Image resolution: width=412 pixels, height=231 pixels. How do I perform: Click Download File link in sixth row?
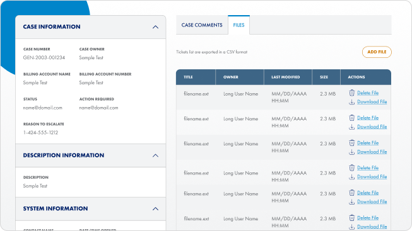click(x=372, y=227)
